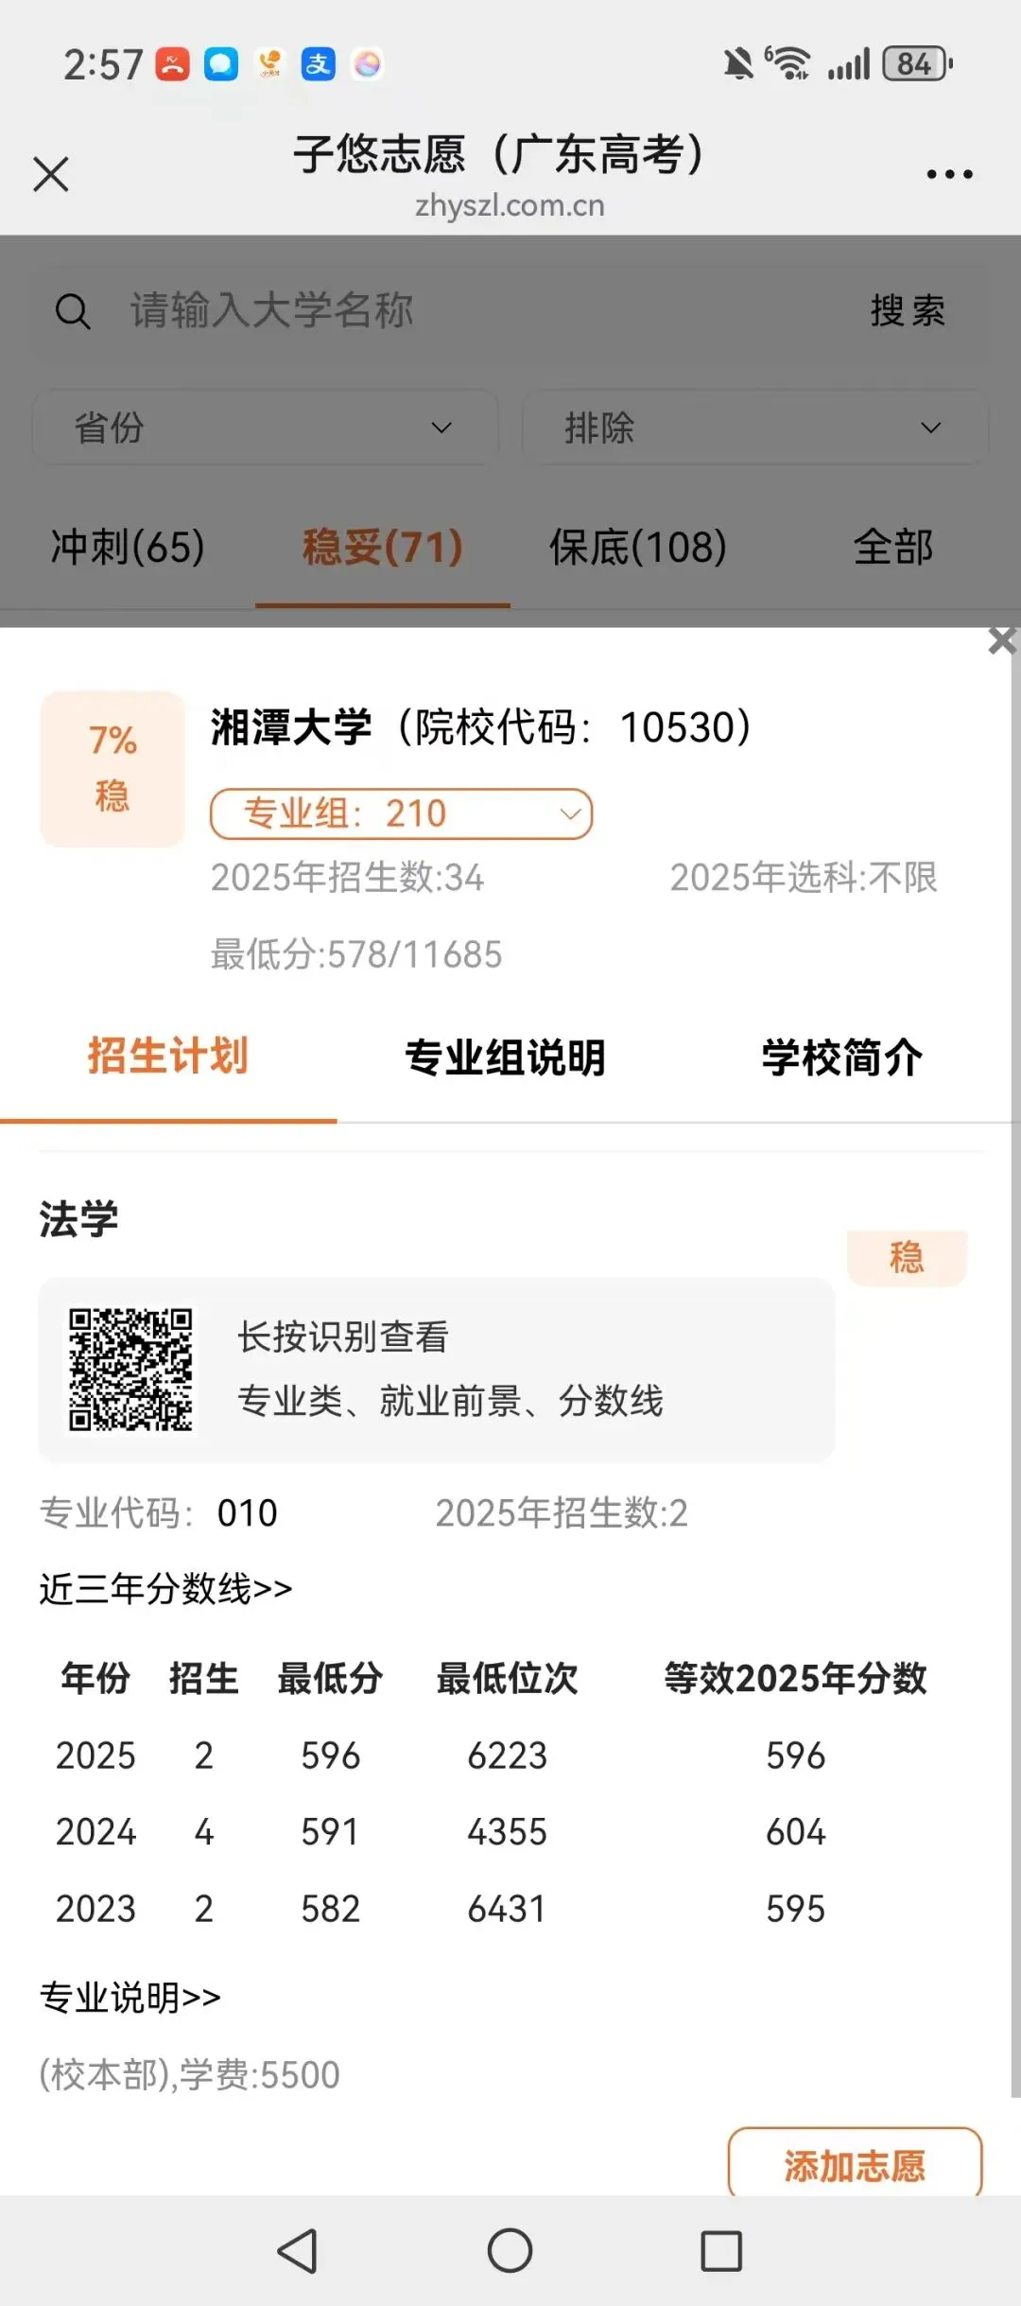The height and width of the screenshot is (2306, 1021).
Task: Select the 冲刺(65) category tab
Action: [128, 547]
